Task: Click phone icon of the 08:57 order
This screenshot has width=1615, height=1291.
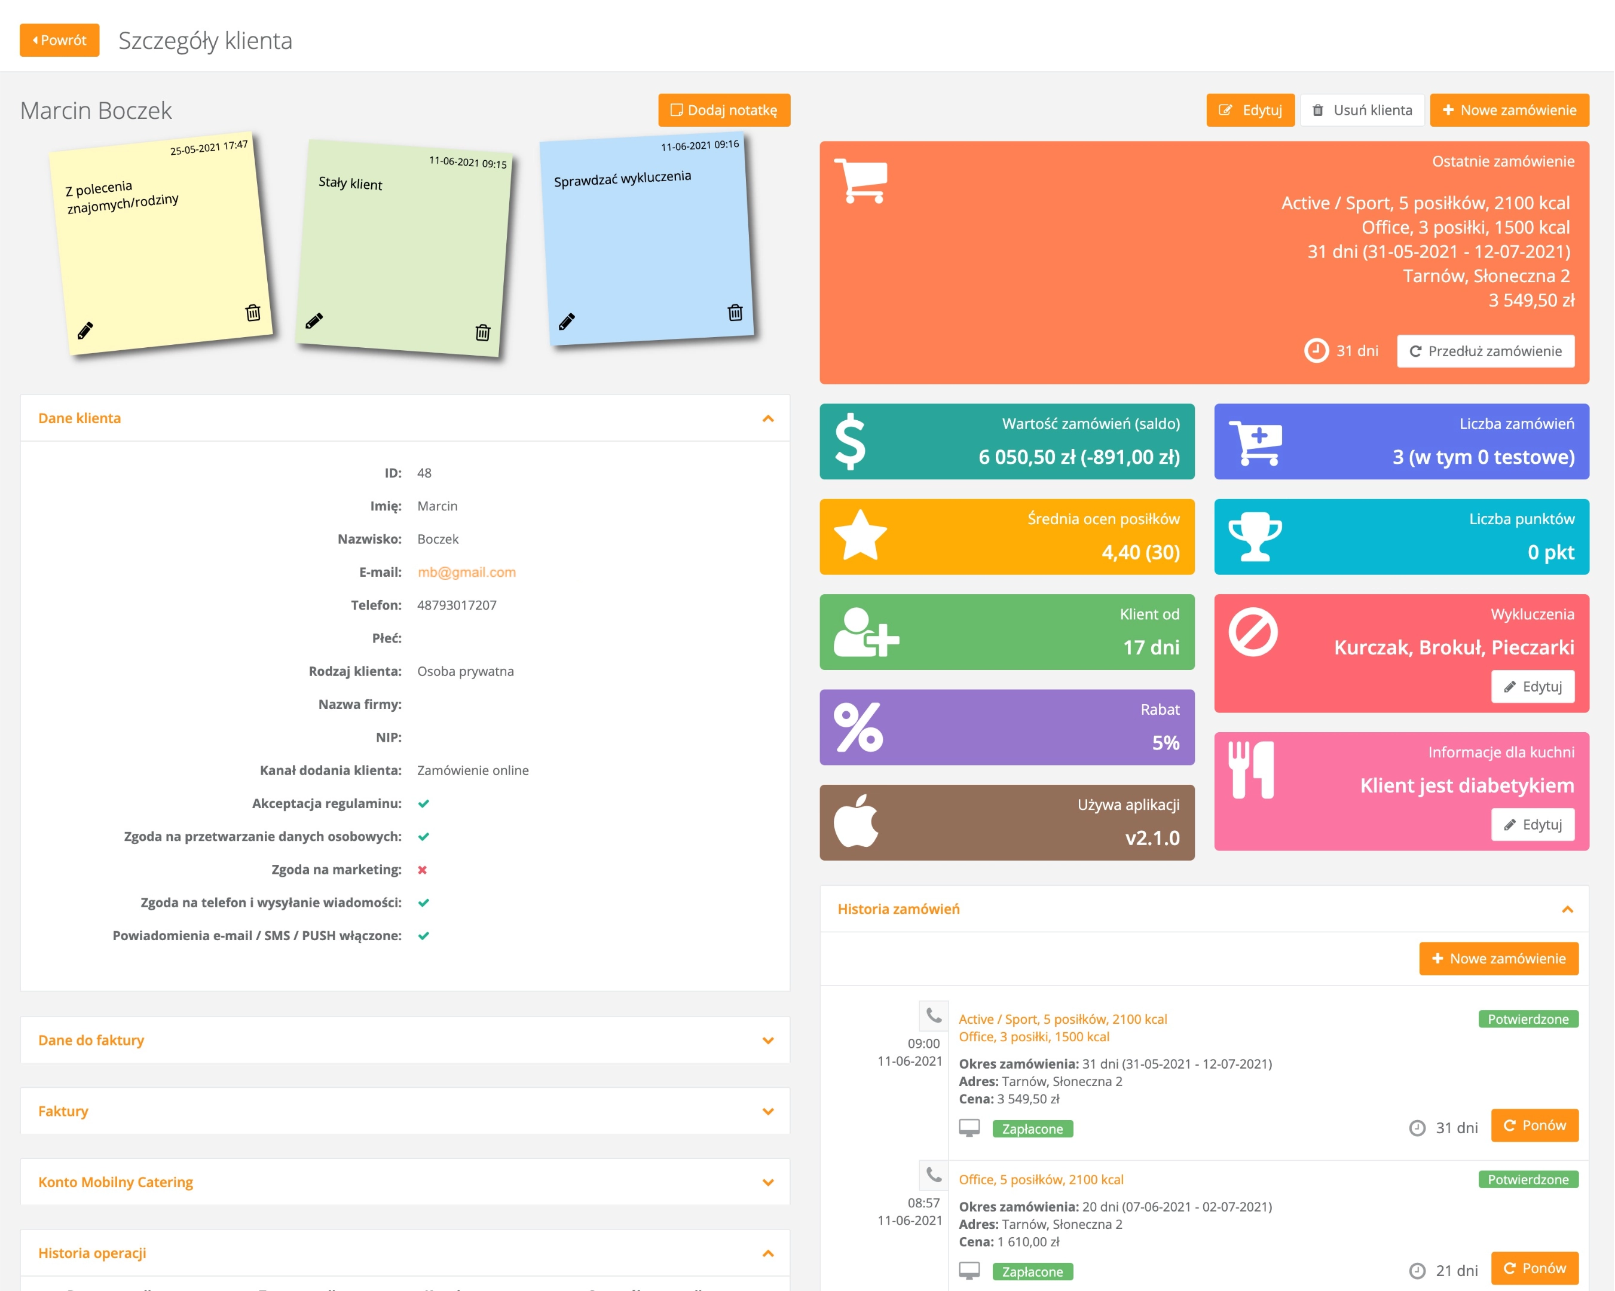Action: pos(934,1175)
